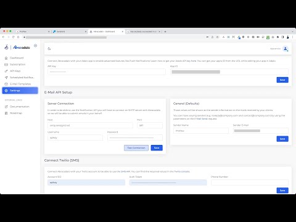The width and height of the screenshot is (296, 222).
Task: Open the tab search chevron
Action: pyautogui.click(x=292, y=31)
